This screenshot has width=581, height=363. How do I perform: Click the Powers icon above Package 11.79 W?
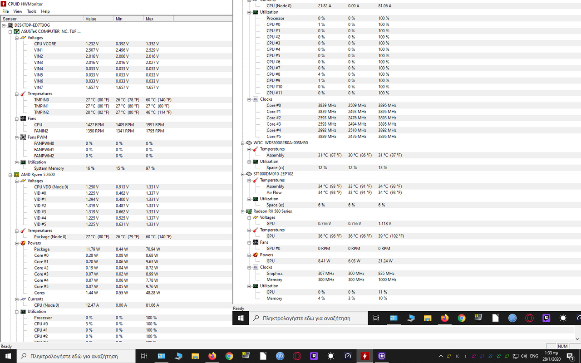pos(23,243)
